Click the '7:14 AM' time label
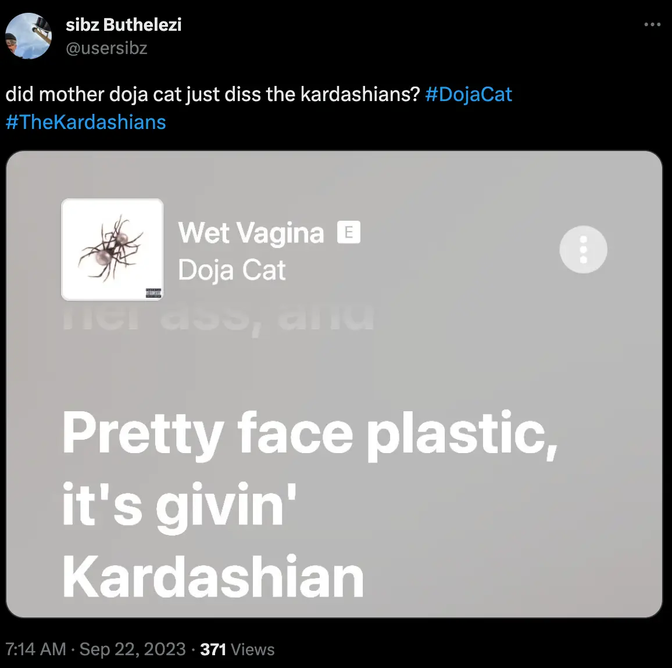Image resolution: width=672 pixels, height=668 pixels. pyautogui.click(x=36, y=649)
